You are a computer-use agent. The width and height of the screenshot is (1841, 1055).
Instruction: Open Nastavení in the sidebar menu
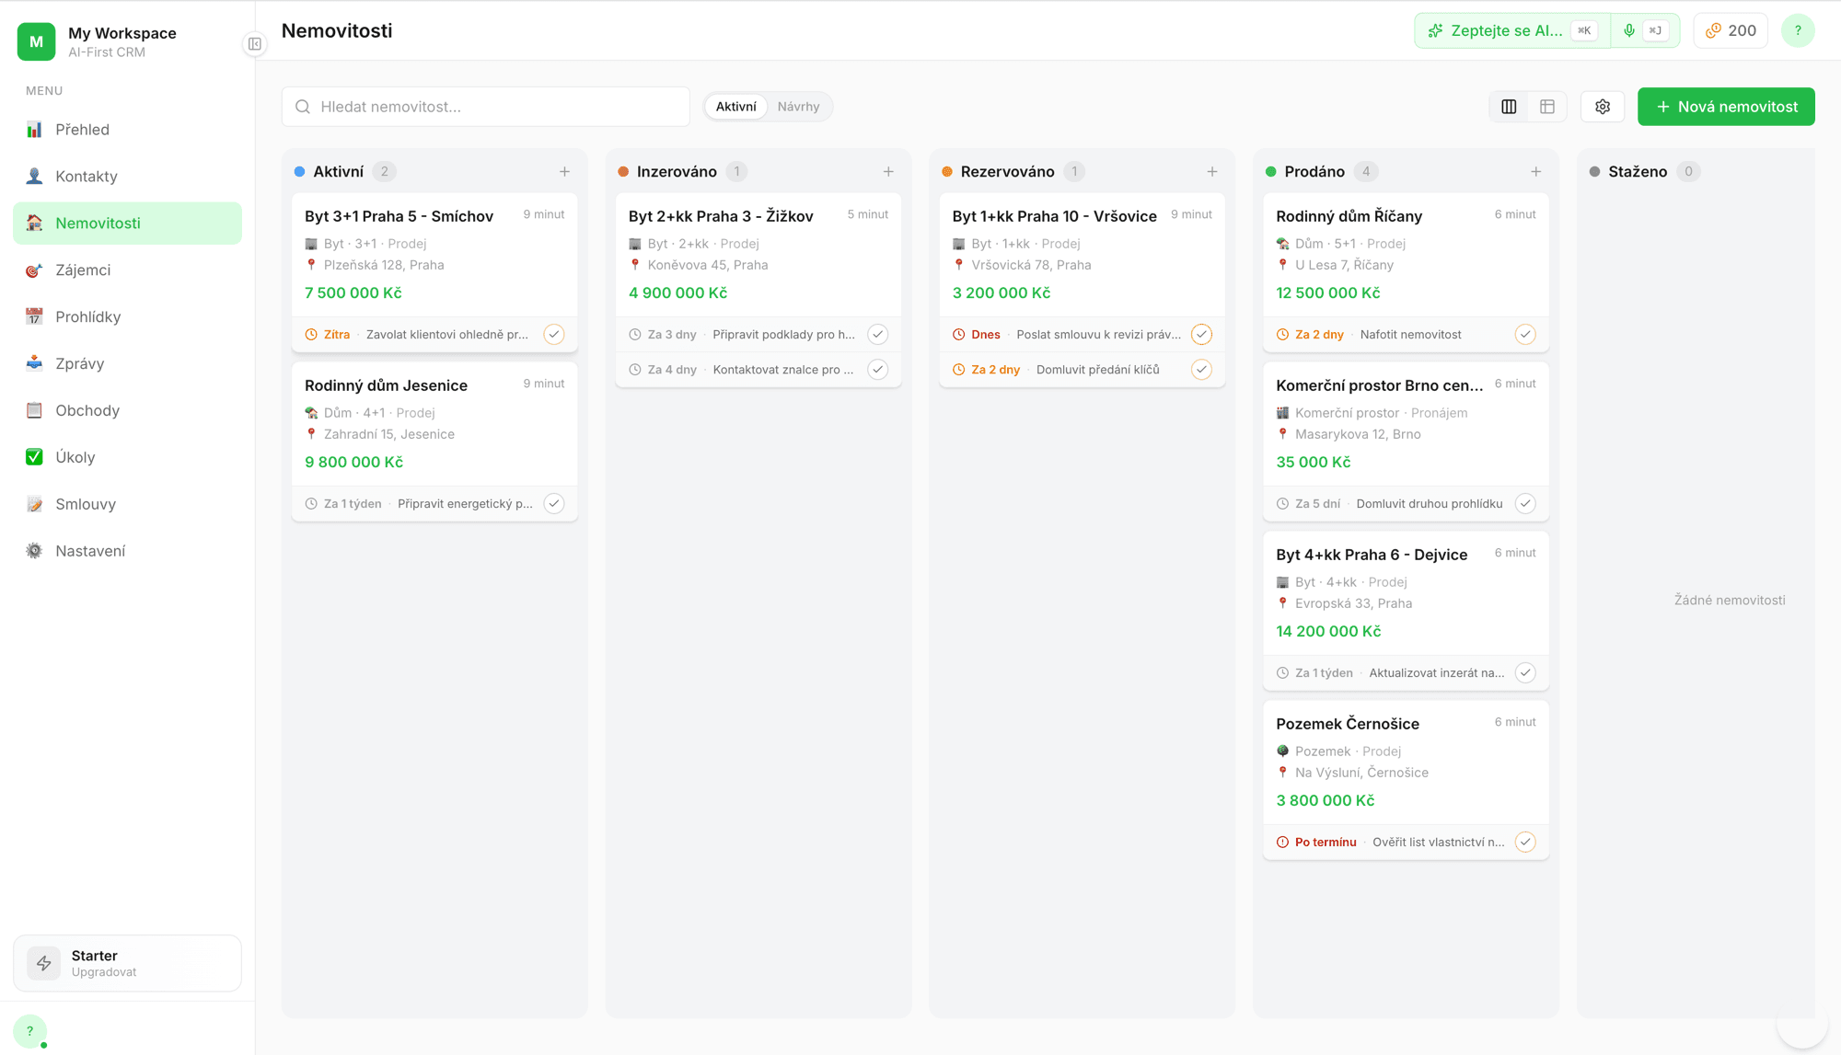click(127, 551)
